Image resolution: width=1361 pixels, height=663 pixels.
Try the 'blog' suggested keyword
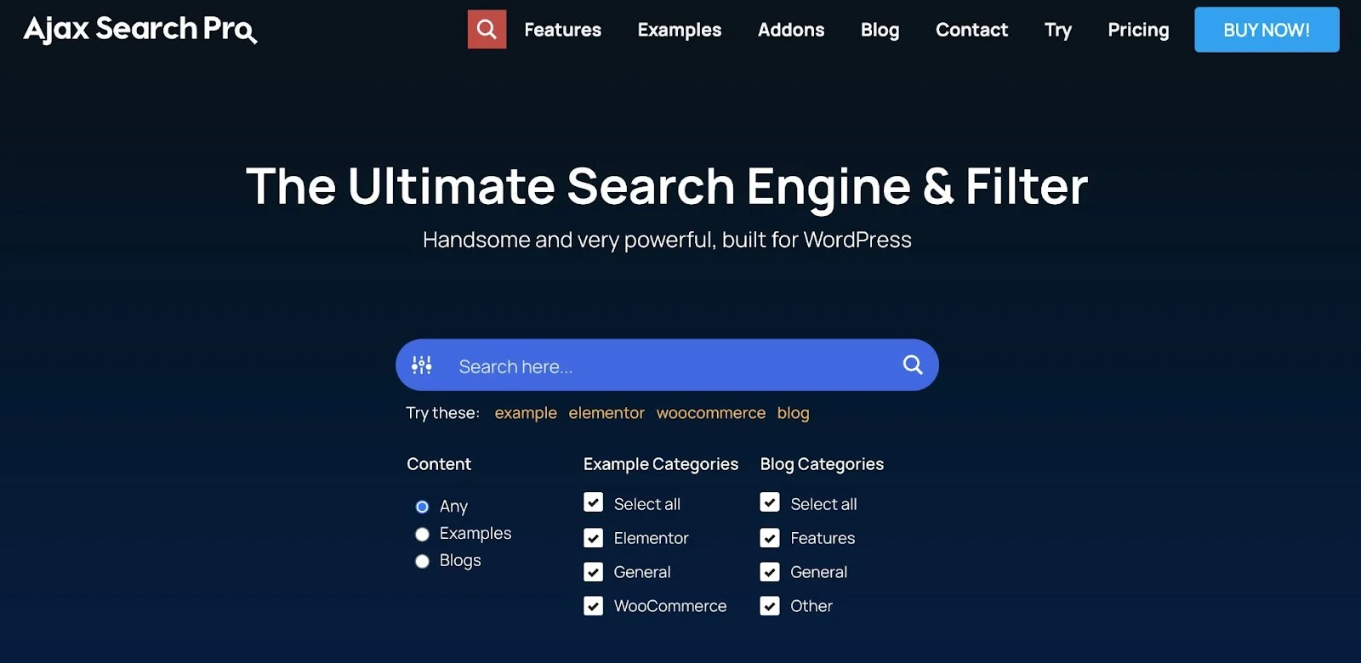coord(793,413)
